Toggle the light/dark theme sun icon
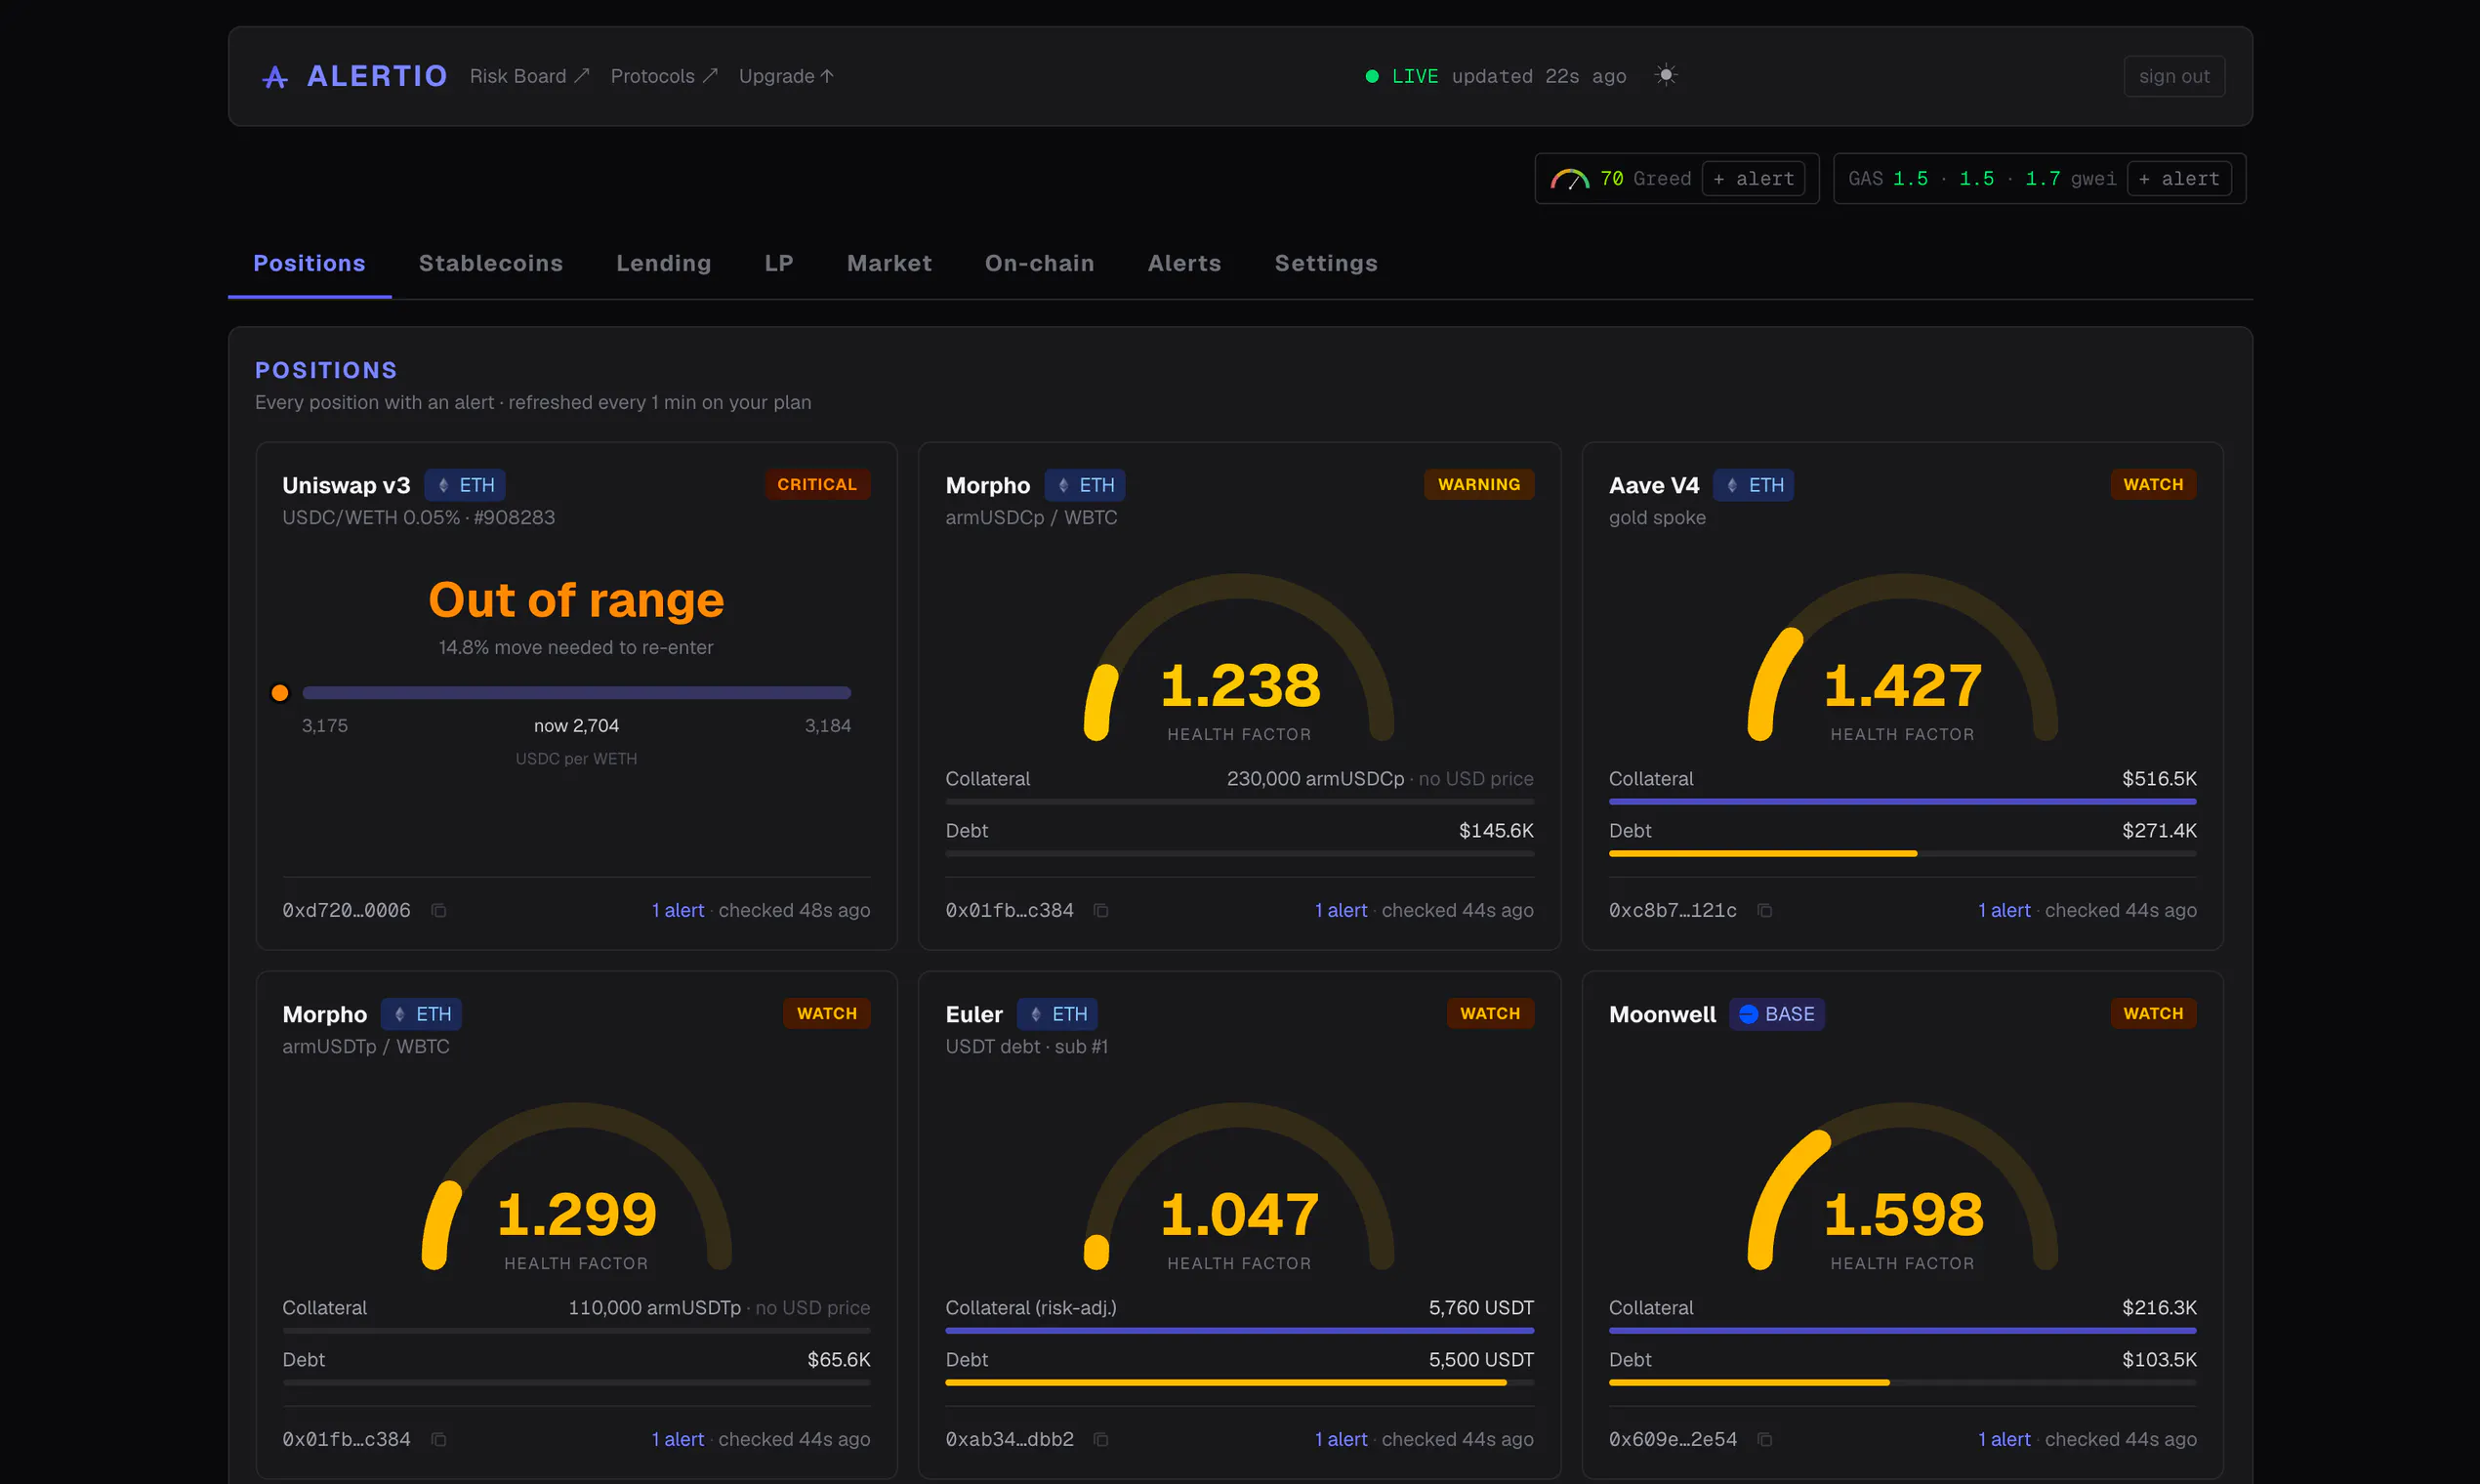Screen dimensions: 2480x1484 click(1666, 75)
